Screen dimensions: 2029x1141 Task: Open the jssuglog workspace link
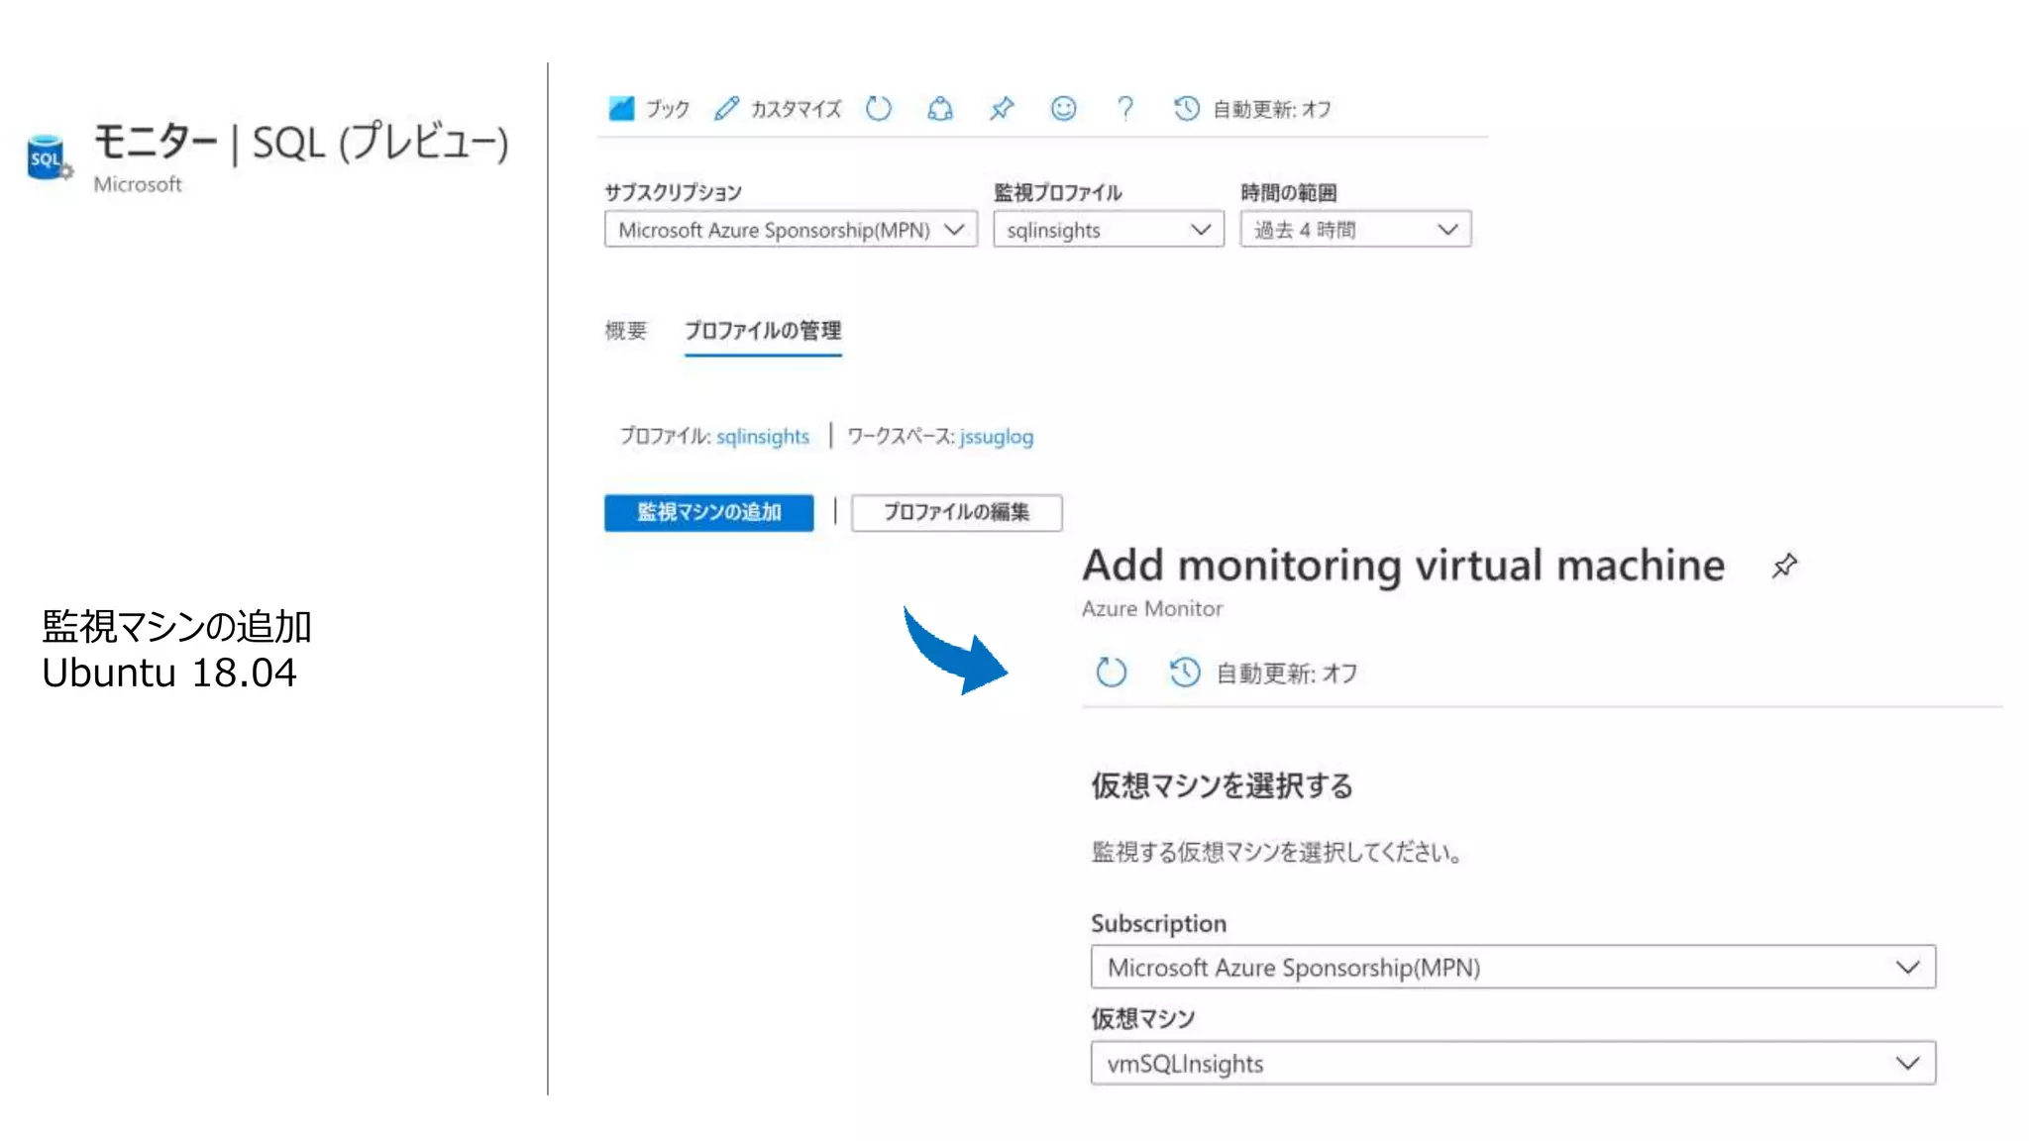[x=996, y=436]
